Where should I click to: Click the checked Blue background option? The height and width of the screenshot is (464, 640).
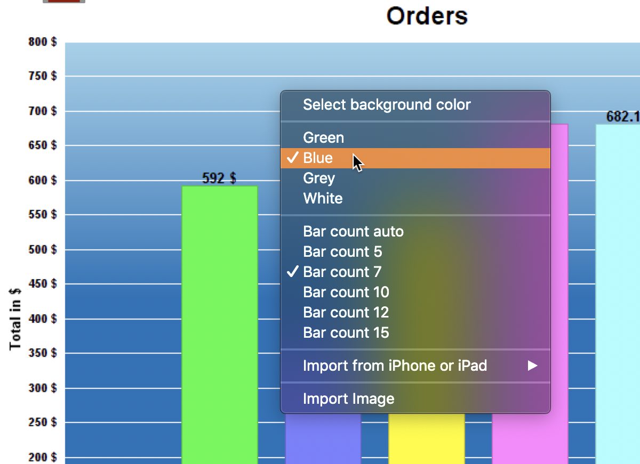tap(318, 158)
